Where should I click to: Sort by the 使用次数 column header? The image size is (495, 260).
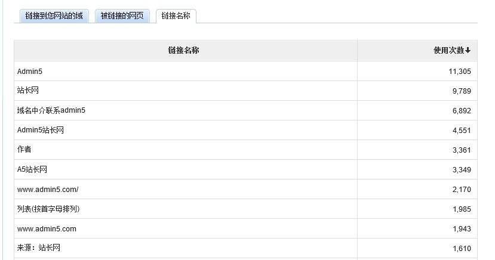448,51
